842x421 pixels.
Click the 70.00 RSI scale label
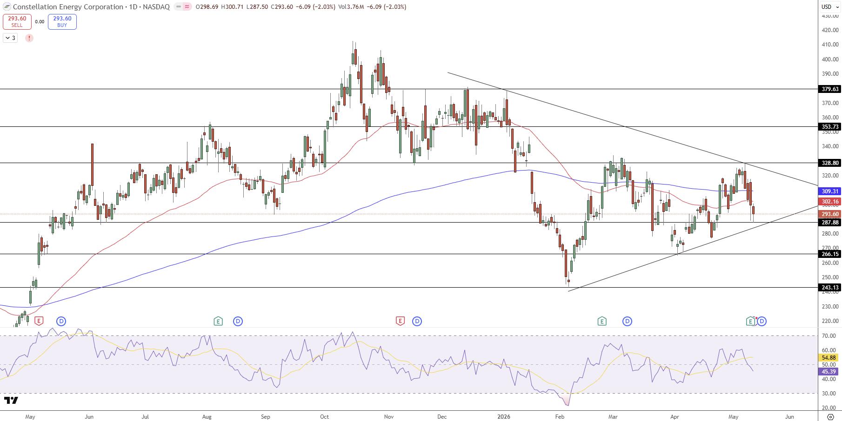coord(830,335)
